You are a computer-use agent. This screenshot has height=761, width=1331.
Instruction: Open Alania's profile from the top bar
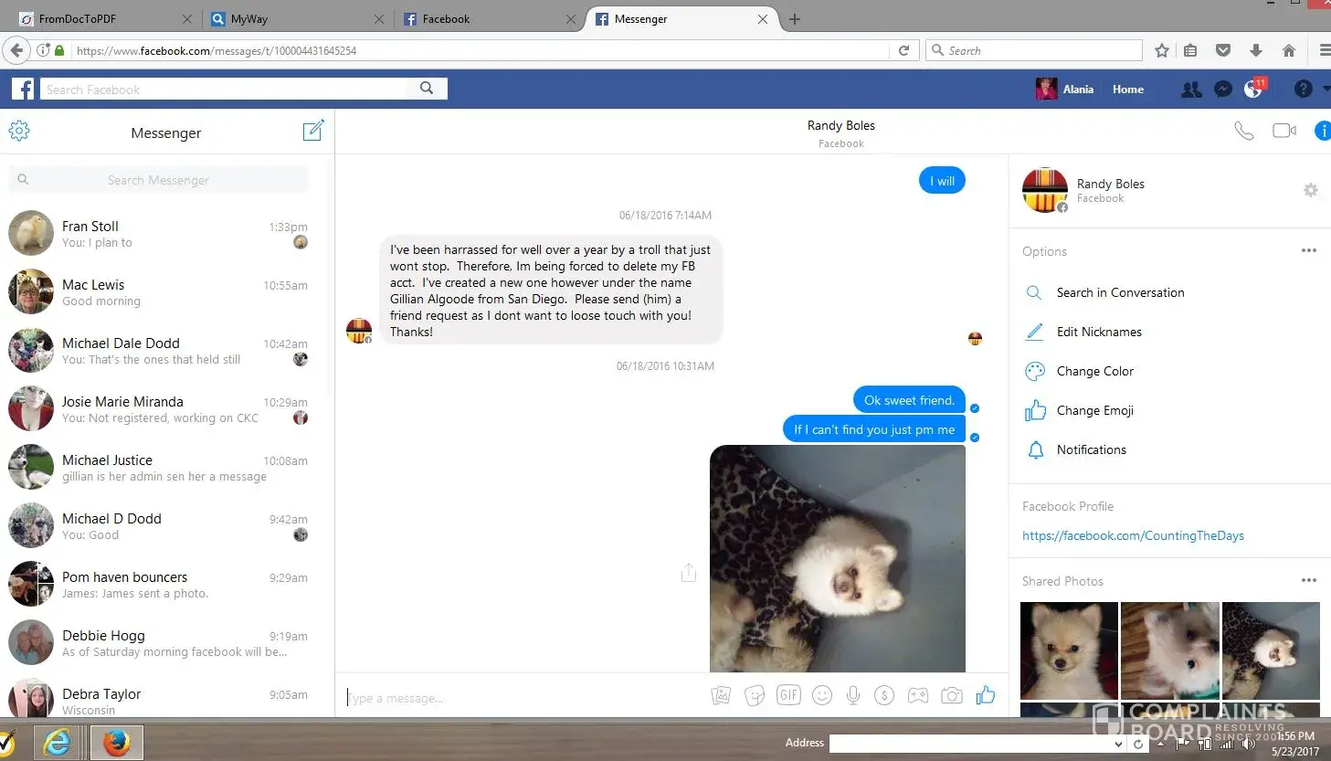(1065, 89)
